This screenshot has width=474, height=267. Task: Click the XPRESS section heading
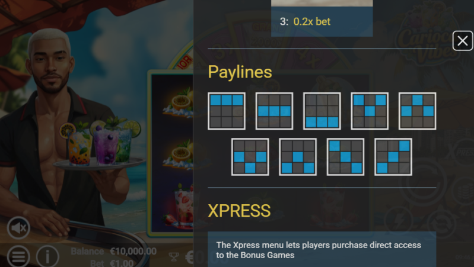(239, 211)
